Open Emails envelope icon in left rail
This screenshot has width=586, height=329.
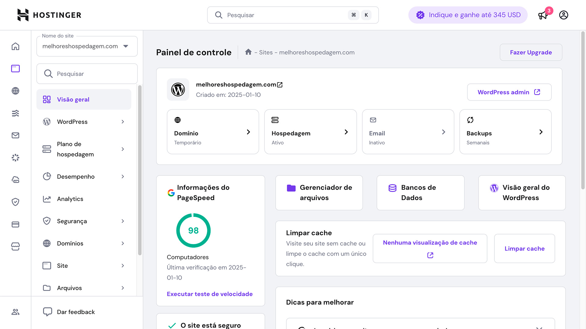(x=15, y=135)
